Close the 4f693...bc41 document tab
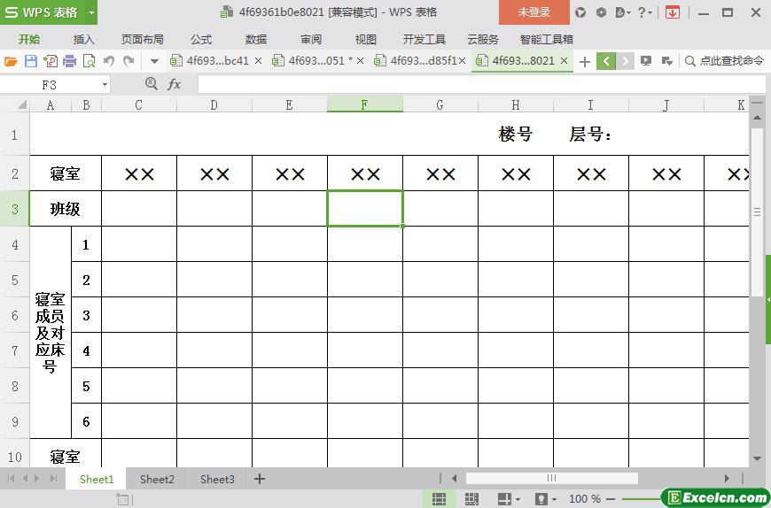This screenshot has height=508, width=771. [258, 61]
